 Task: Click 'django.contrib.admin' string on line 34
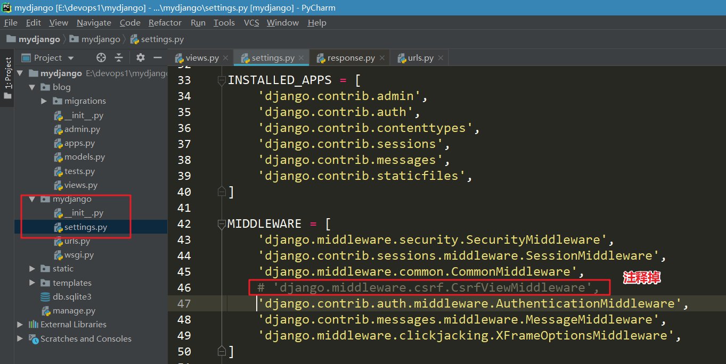pyautogui.click(x=339, y=96)
